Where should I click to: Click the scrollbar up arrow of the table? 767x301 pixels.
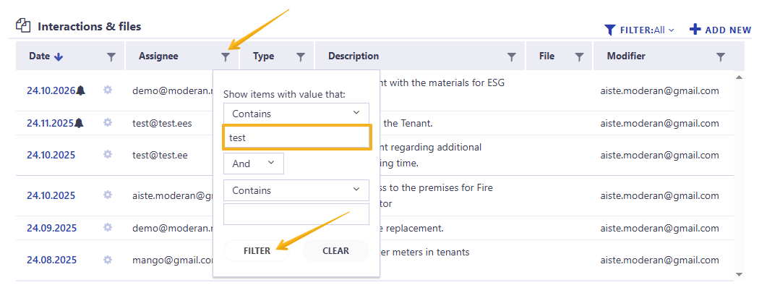[739, 77]
